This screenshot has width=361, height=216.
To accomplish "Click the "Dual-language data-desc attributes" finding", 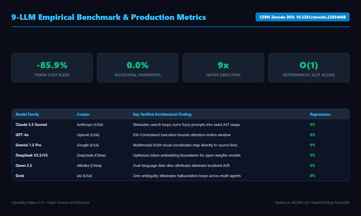I will [181, 165].
